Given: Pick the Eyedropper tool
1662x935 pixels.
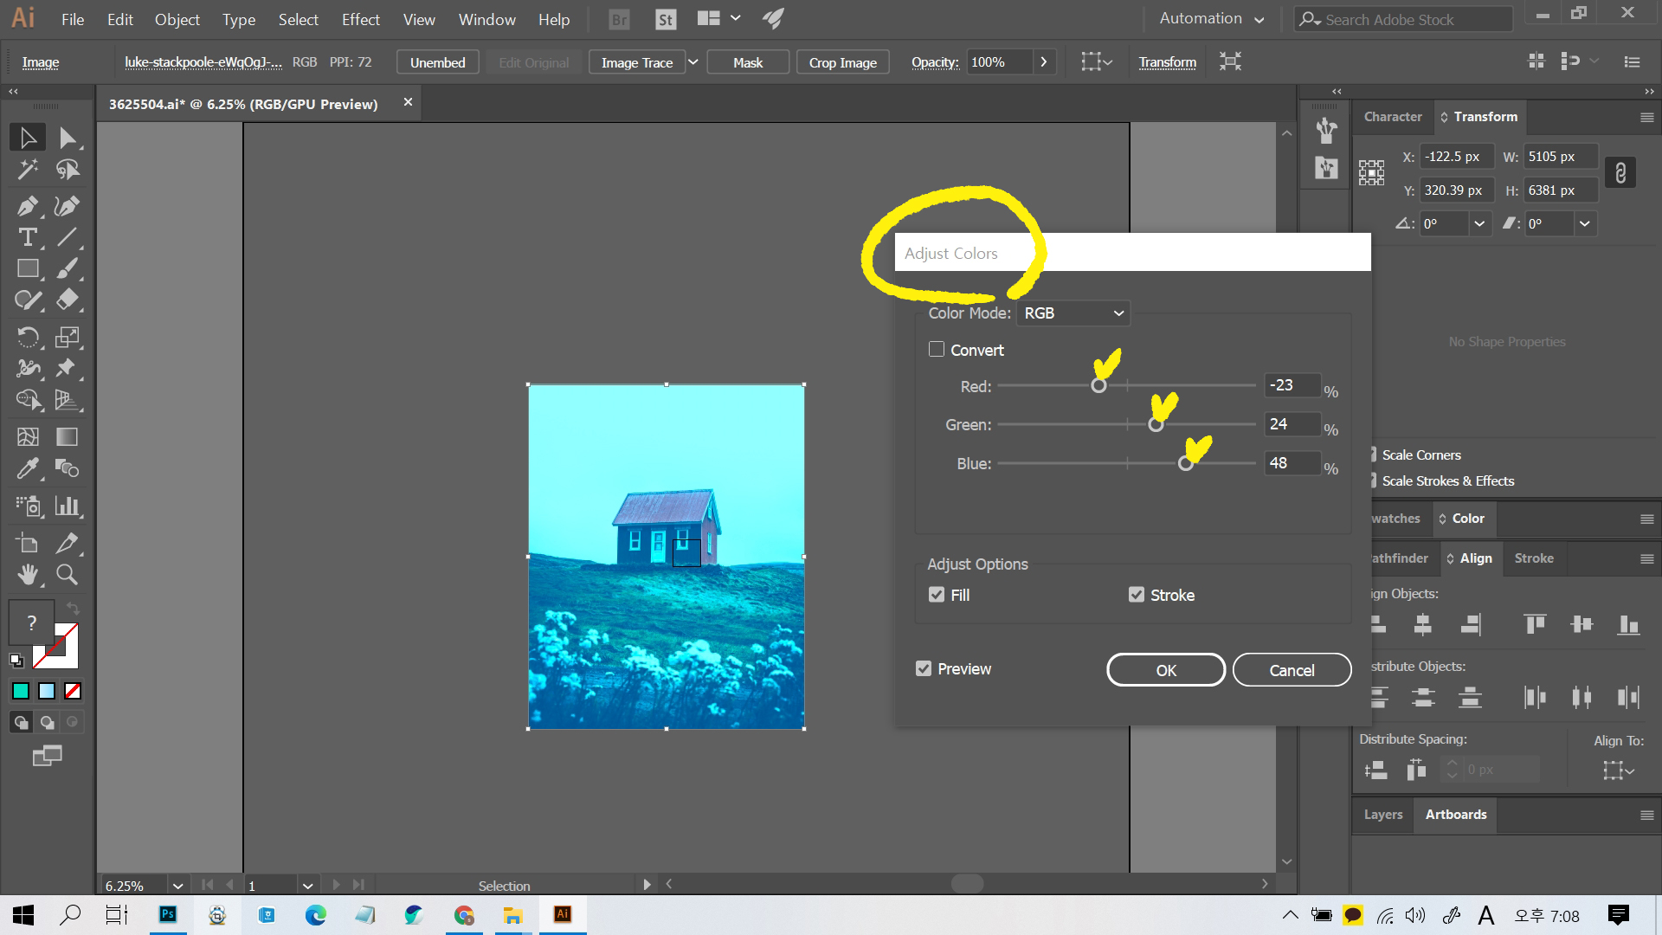Looking at the screenshot, I should click(x=27, y=469).
